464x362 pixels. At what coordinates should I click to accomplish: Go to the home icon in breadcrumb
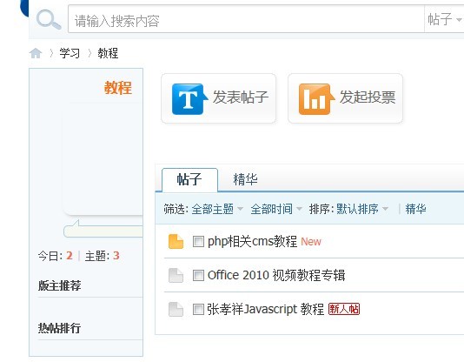click(x=36, y=53)
